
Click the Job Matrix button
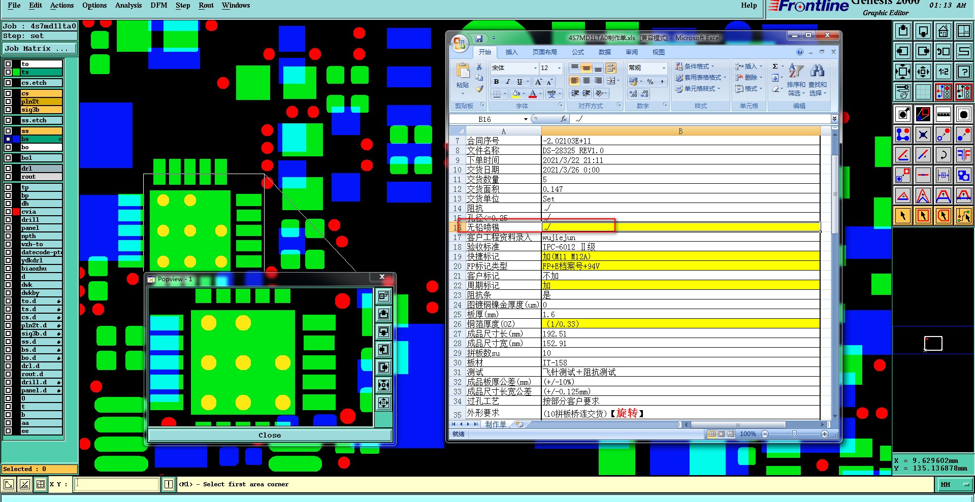coord(40,49)
